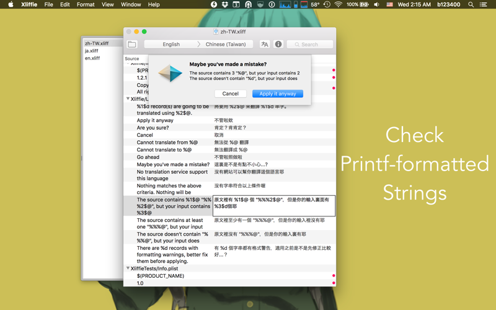Click the clock showing Wed 2:15 AM

pyautogui.click(x=414, y=4)
